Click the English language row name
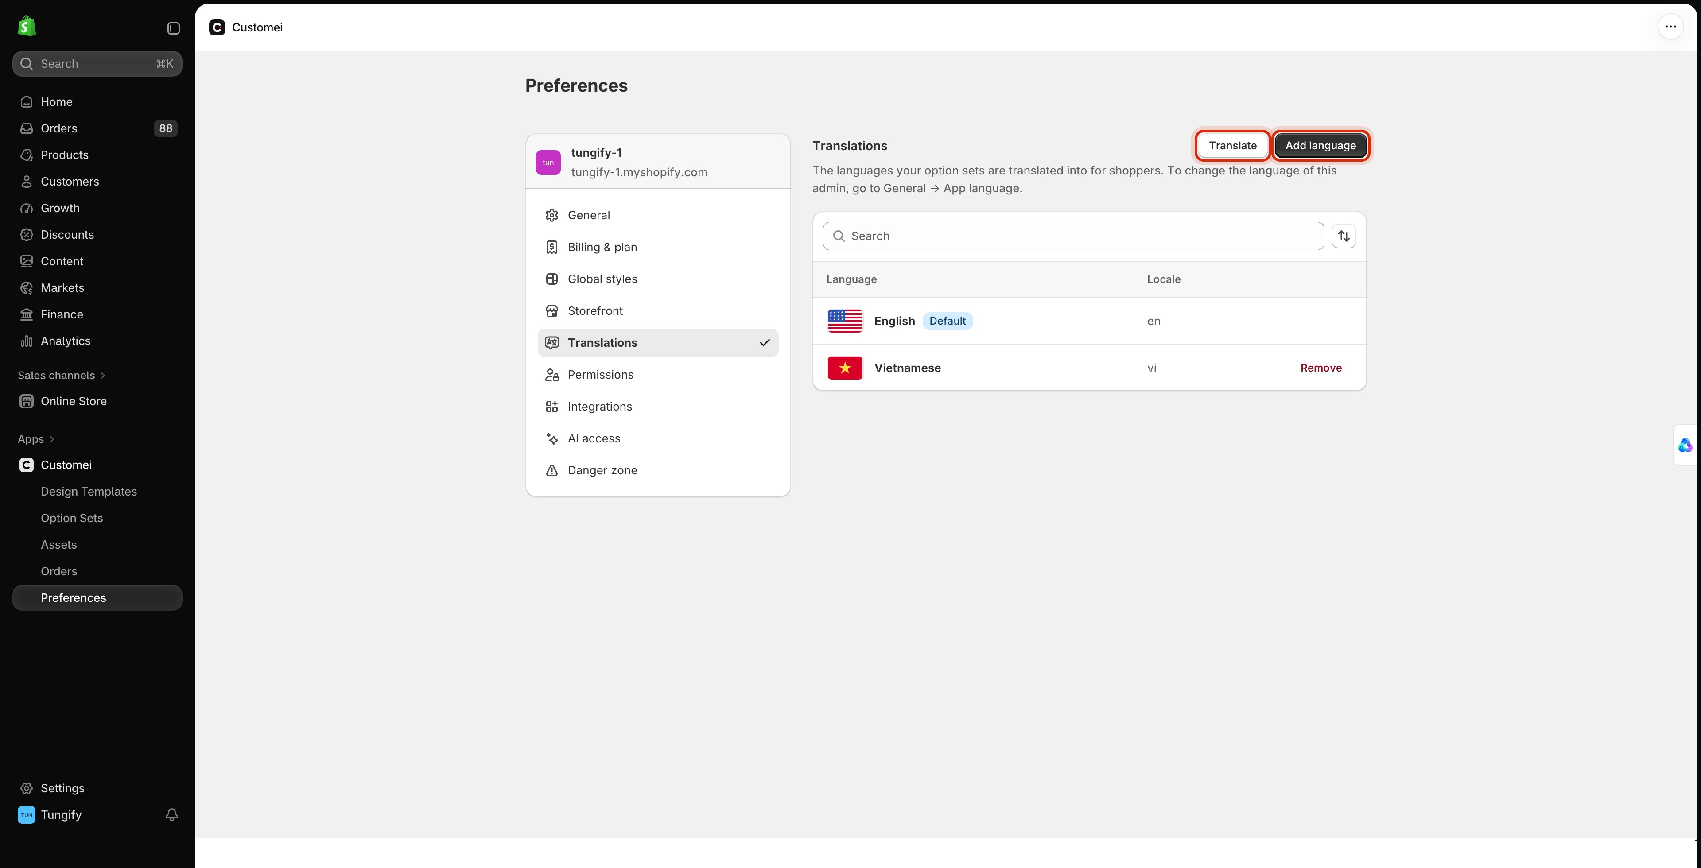The image size is (1701, 868). [894, 322]
